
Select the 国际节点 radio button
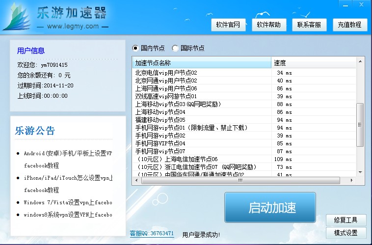(175, 49)
